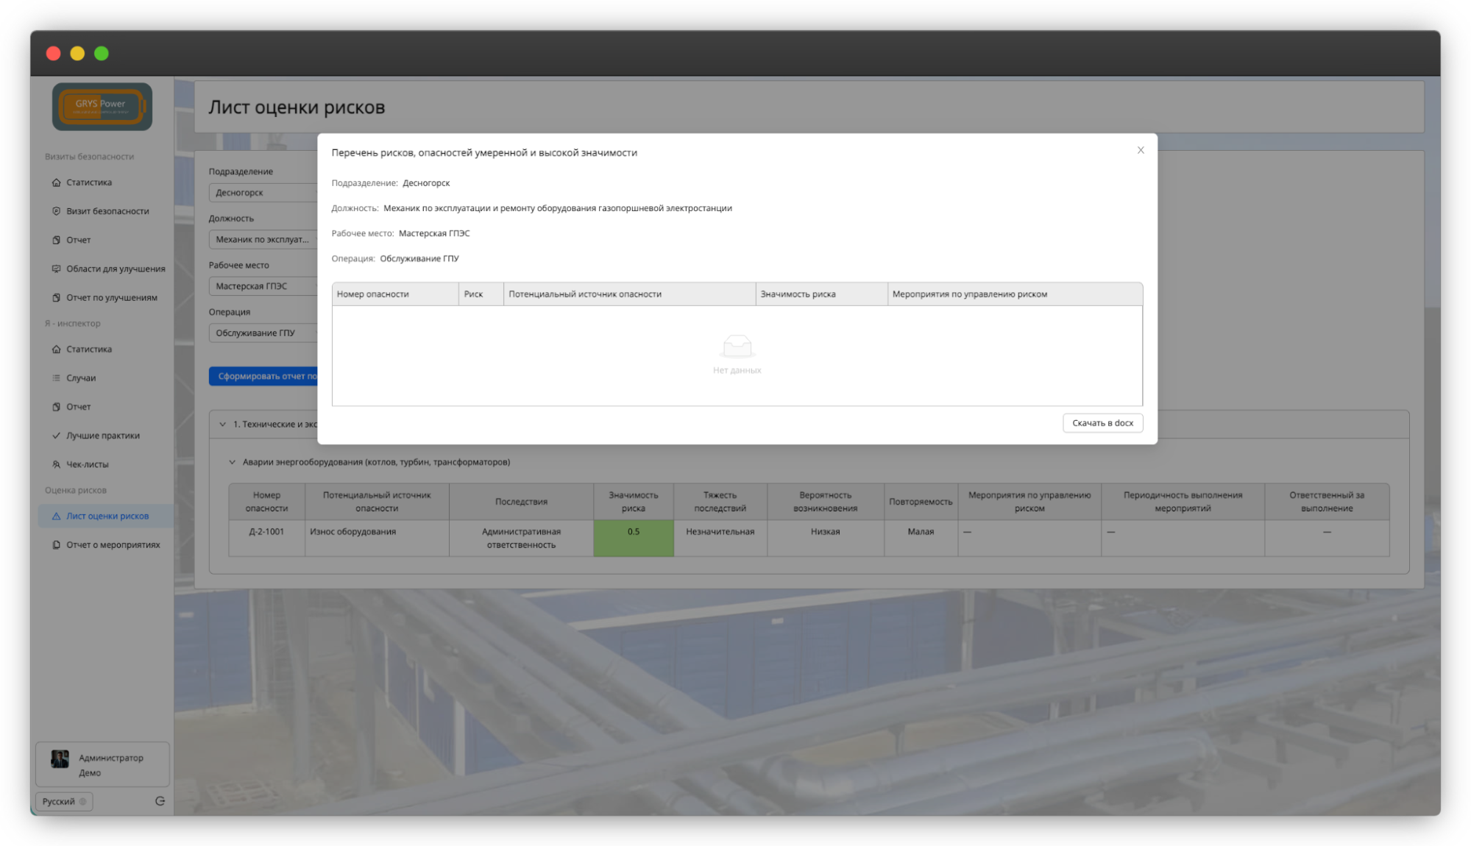Open Отчет по улучшениям menu item
The height and width of the screenshot is (846, 1471).
point(111,298)
